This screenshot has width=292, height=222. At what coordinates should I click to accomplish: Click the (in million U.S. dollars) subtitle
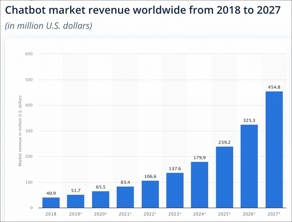click(x=48, y=26)
